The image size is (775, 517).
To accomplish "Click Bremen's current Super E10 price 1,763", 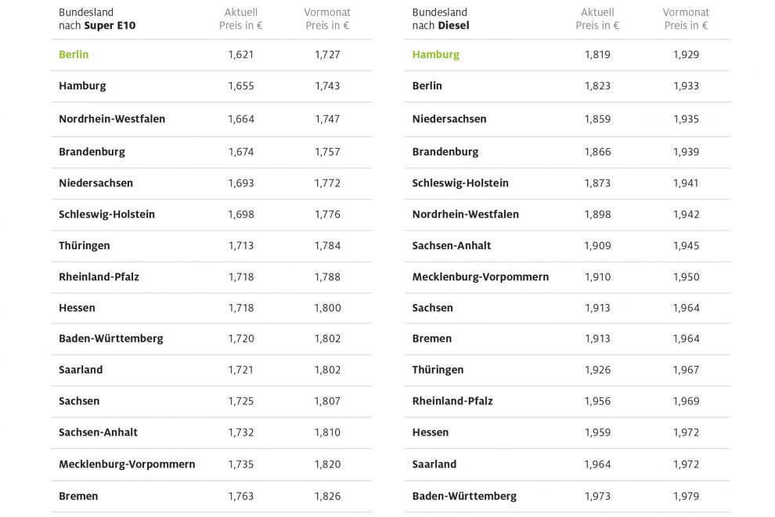I will pos(241,496).
